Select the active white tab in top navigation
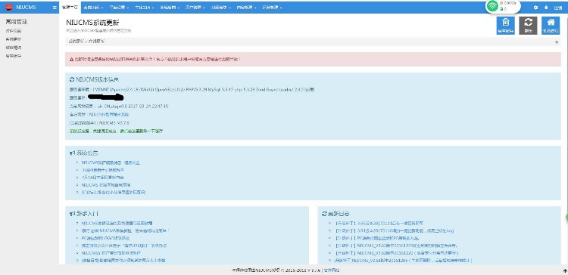This screenshot has width=568, height=275. pos(70,8)
